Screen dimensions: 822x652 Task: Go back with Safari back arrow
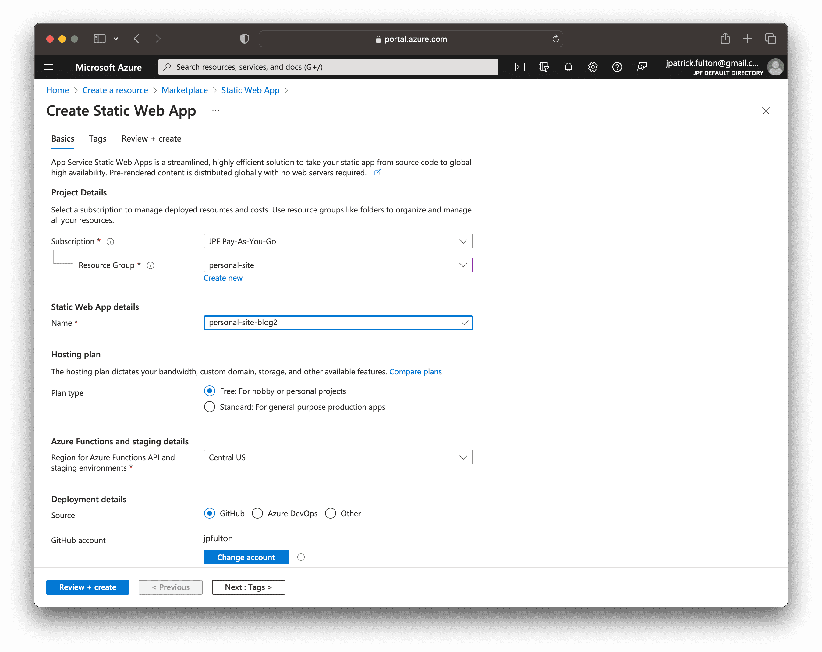coord(136,39)
